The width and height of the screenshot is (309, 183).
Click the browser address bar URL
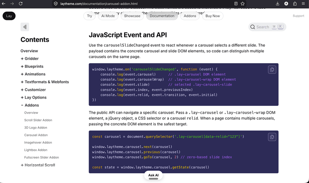click(x=99, y=4)
